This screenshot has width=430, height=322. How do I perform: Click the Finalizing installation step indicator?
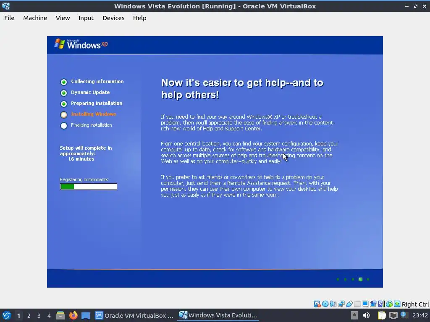64,126
